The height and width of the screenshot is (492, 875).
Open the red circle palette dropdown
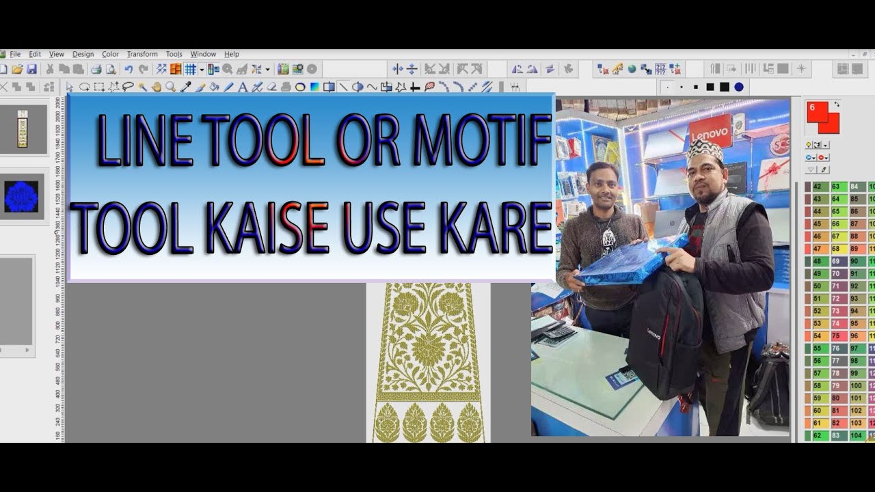pyautogui.click(x=823, y=157)
